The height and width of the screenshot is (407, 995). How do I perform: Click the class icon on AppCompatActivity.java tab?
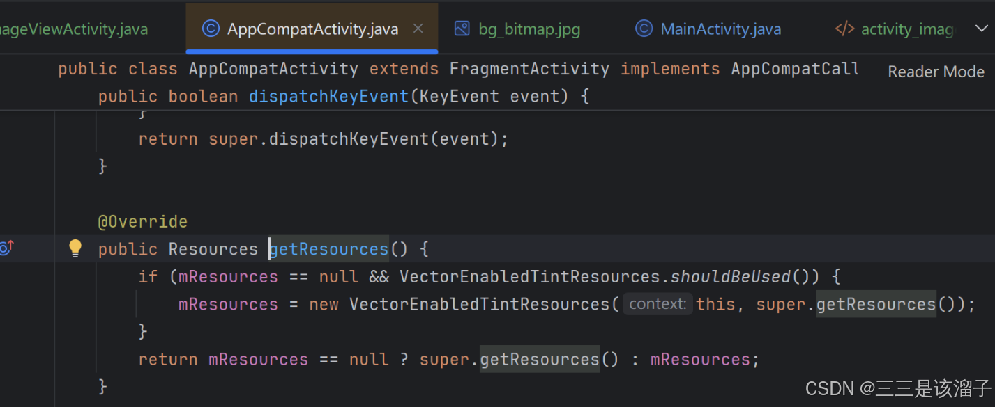click(211, 29)
